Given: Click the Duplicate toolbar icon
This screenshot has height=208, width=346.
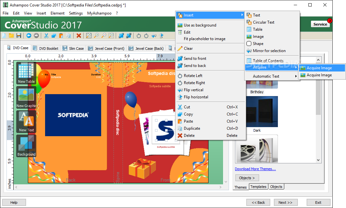Looking at the screenshot, I should [x=69, y=36].
